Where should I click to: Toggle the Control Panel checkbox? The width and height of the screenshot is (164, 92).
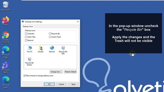pos(50,37)
